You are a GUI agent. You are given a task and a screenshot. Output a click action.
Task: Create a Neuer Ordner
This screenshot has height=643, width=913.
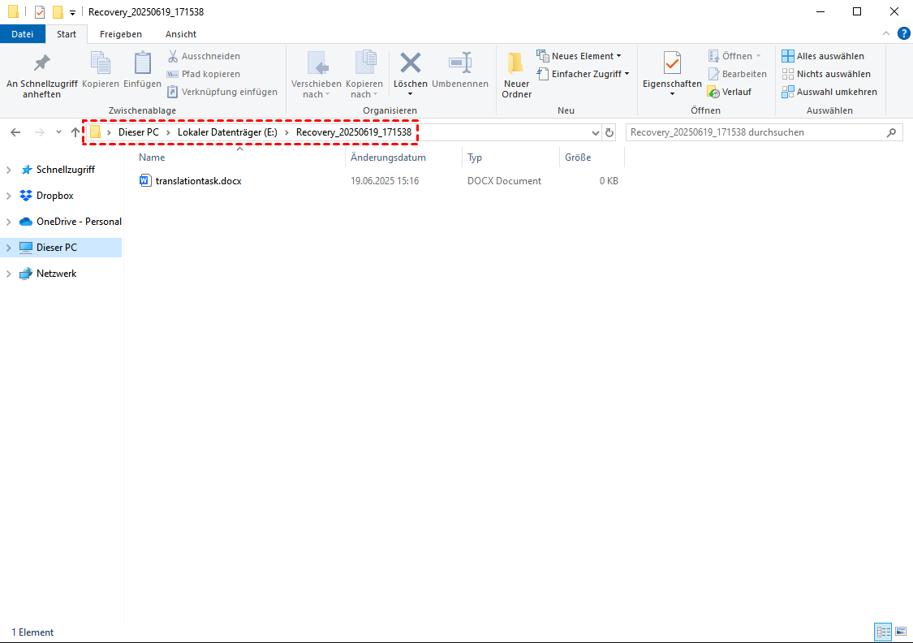click(x=516, y=76)
